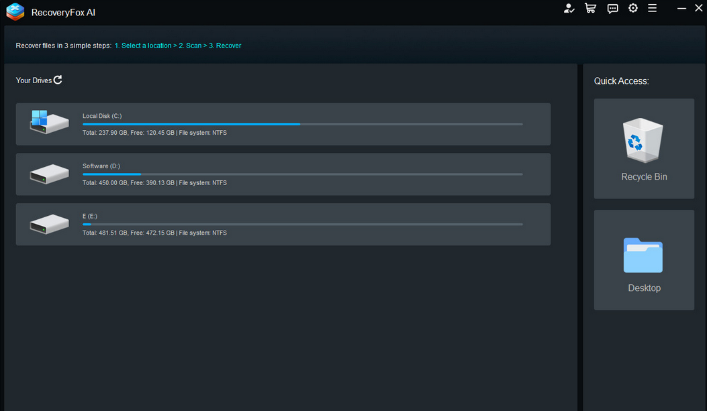
Task: Click the Local Disk C: drive icon
Action: [48, 123]
